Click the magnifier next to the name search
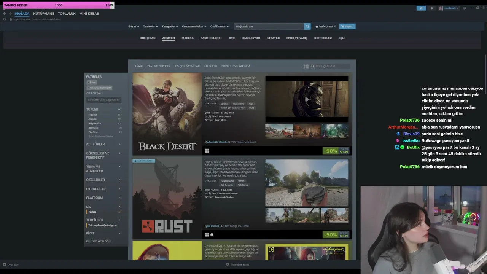Viewport: 487px width, 274px height. tap(312, 66)
